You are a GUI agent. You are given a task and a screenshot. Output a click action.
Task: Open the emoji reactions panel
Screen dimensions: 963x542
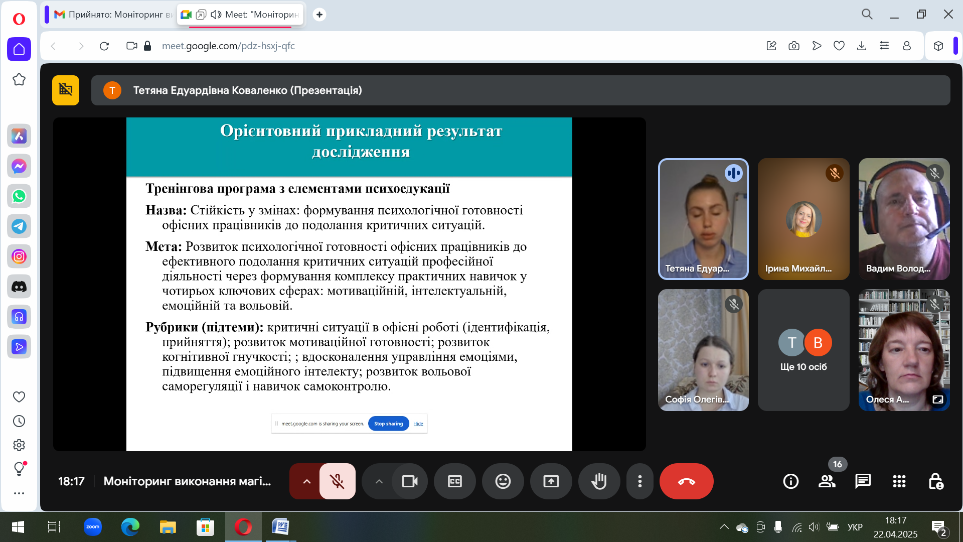[x=503, y=481]
